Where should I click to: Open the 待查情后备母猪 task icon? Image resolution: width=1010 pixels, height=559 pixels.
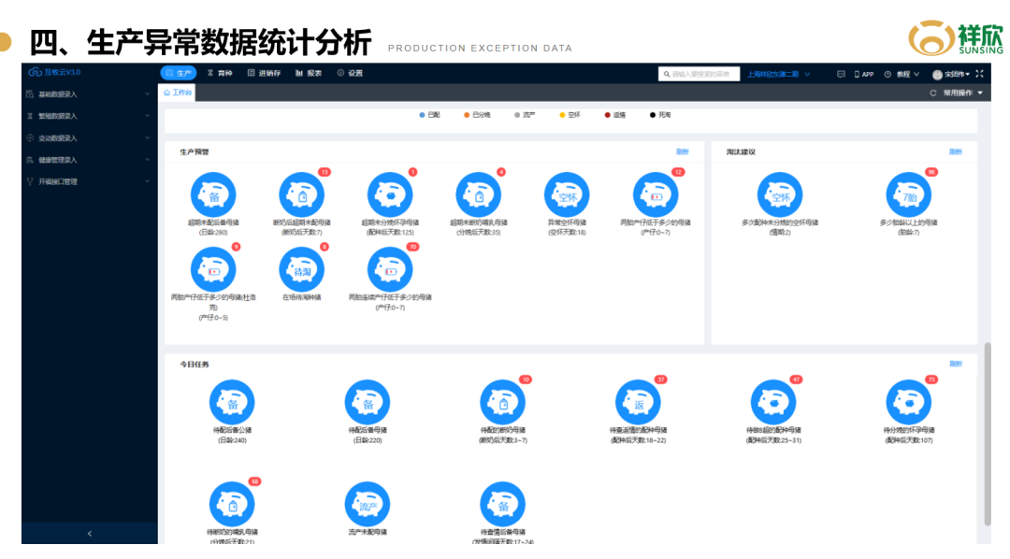coord(503,504)
